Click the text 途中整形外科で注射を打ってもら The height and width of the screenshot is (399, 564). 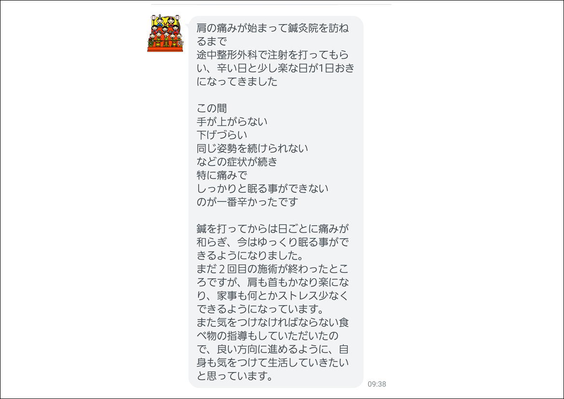coord(273,55)
